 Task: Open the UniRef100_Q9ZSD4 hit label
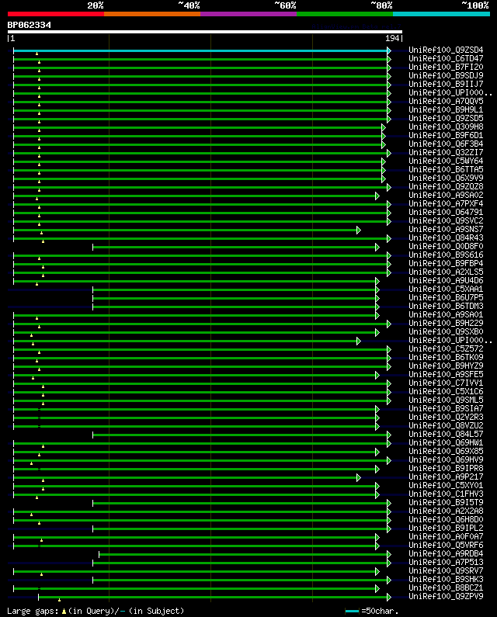(x=446, y=50)
